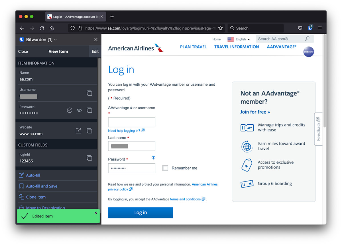342x245 pixels.
Task: Open the password info tooltip icon
Action: point(153,158)
